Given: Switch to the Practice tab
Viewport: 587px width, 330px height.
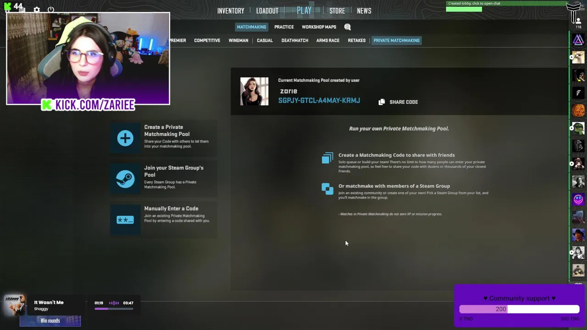Looking at the screenshot, I should coord(284,27).
